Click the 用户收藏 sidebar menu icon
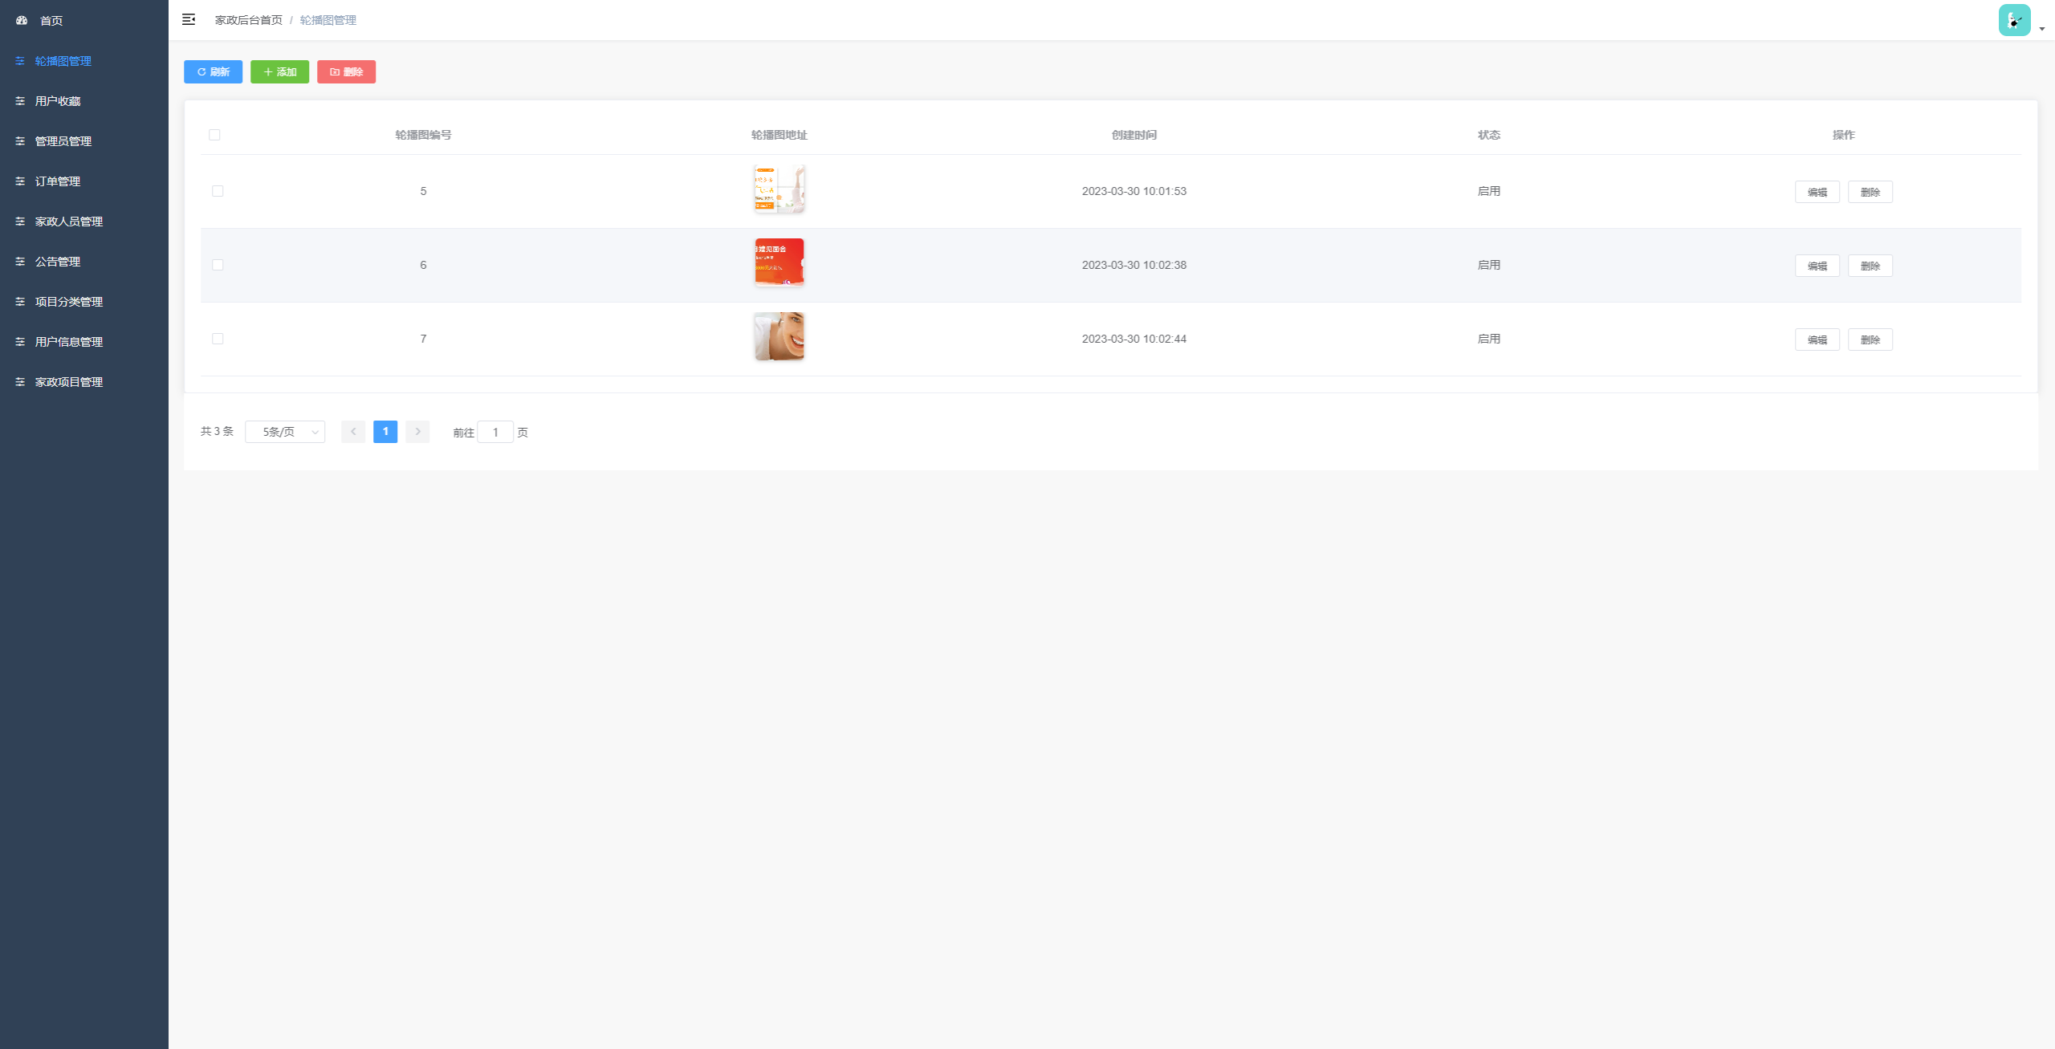 pyautogui.click(x=20, y=101)
